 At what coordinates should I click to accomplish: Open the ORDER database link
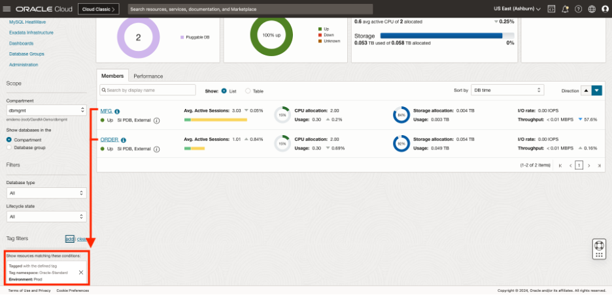[110, 140]
